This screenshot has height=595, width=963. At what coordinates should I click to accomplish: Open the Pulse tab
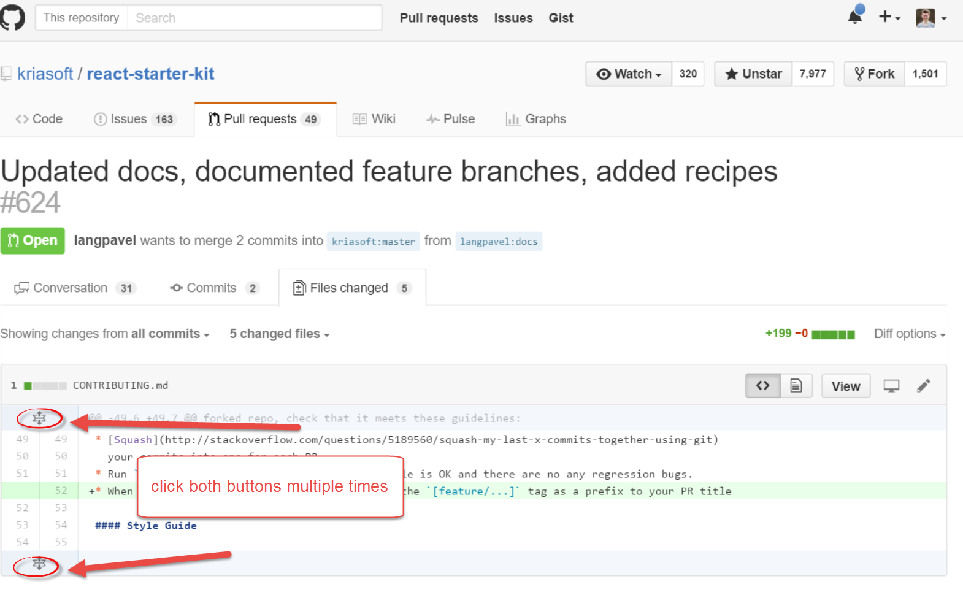point(451,119)
